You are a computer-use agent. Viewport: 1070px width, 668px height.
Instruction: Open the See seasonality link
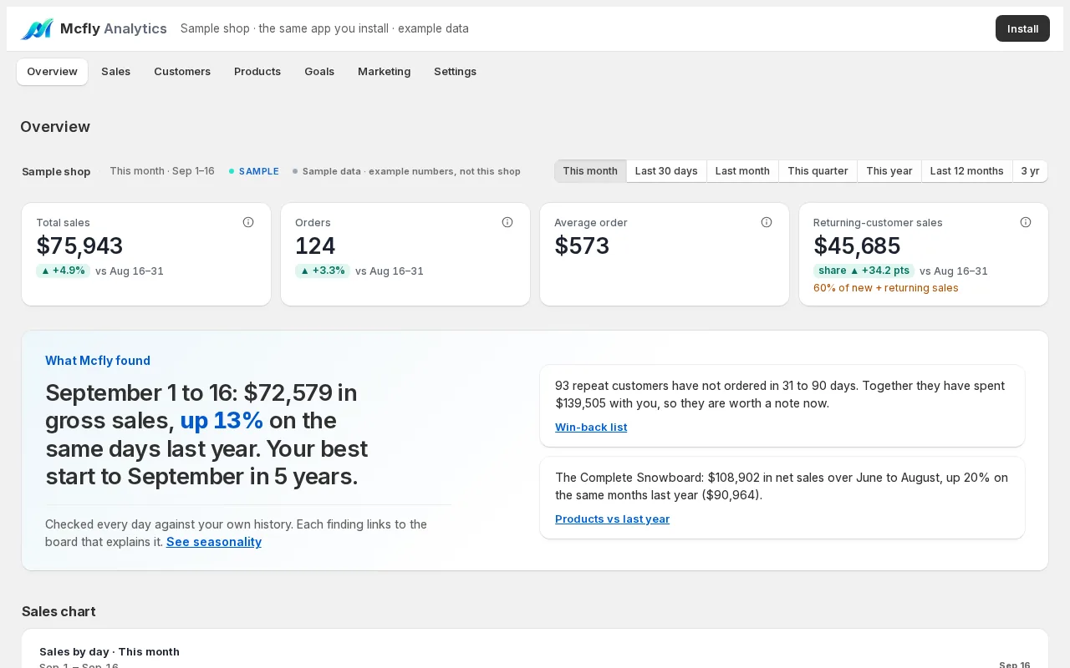tap(214, 542)
